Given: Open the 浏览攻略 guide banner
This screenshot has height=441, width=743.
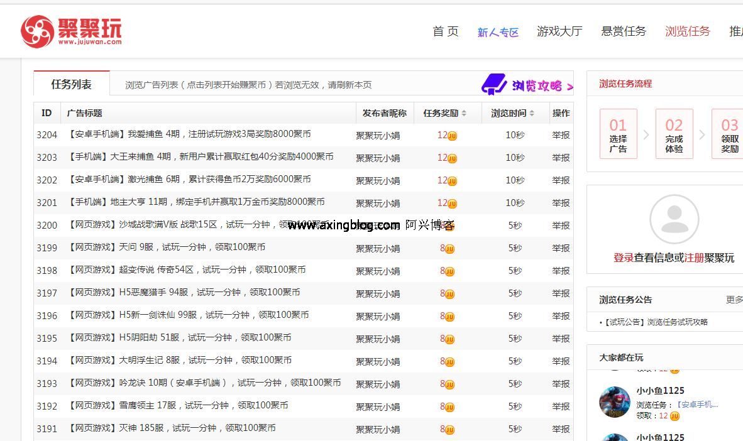Looking at the screenshot, I should (x=527, y=85).
